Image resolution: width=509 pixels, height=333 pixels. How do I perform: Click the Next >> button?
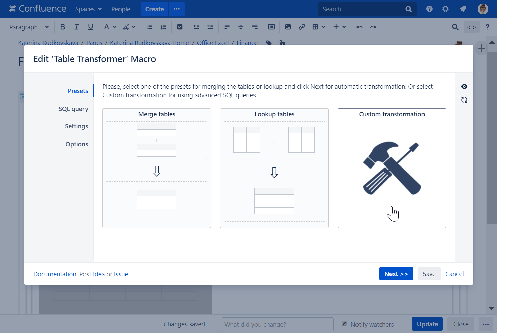click(396, 274)
